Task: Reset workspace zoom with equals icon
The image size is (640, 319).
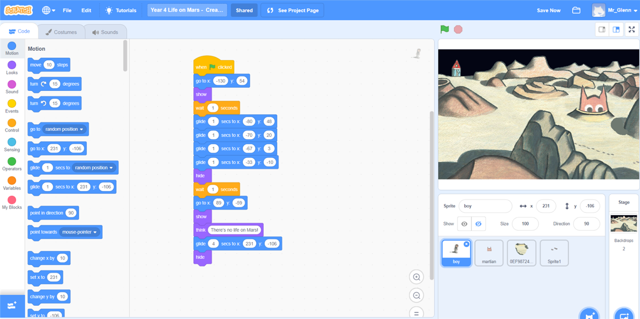Action: coord(416,312)
